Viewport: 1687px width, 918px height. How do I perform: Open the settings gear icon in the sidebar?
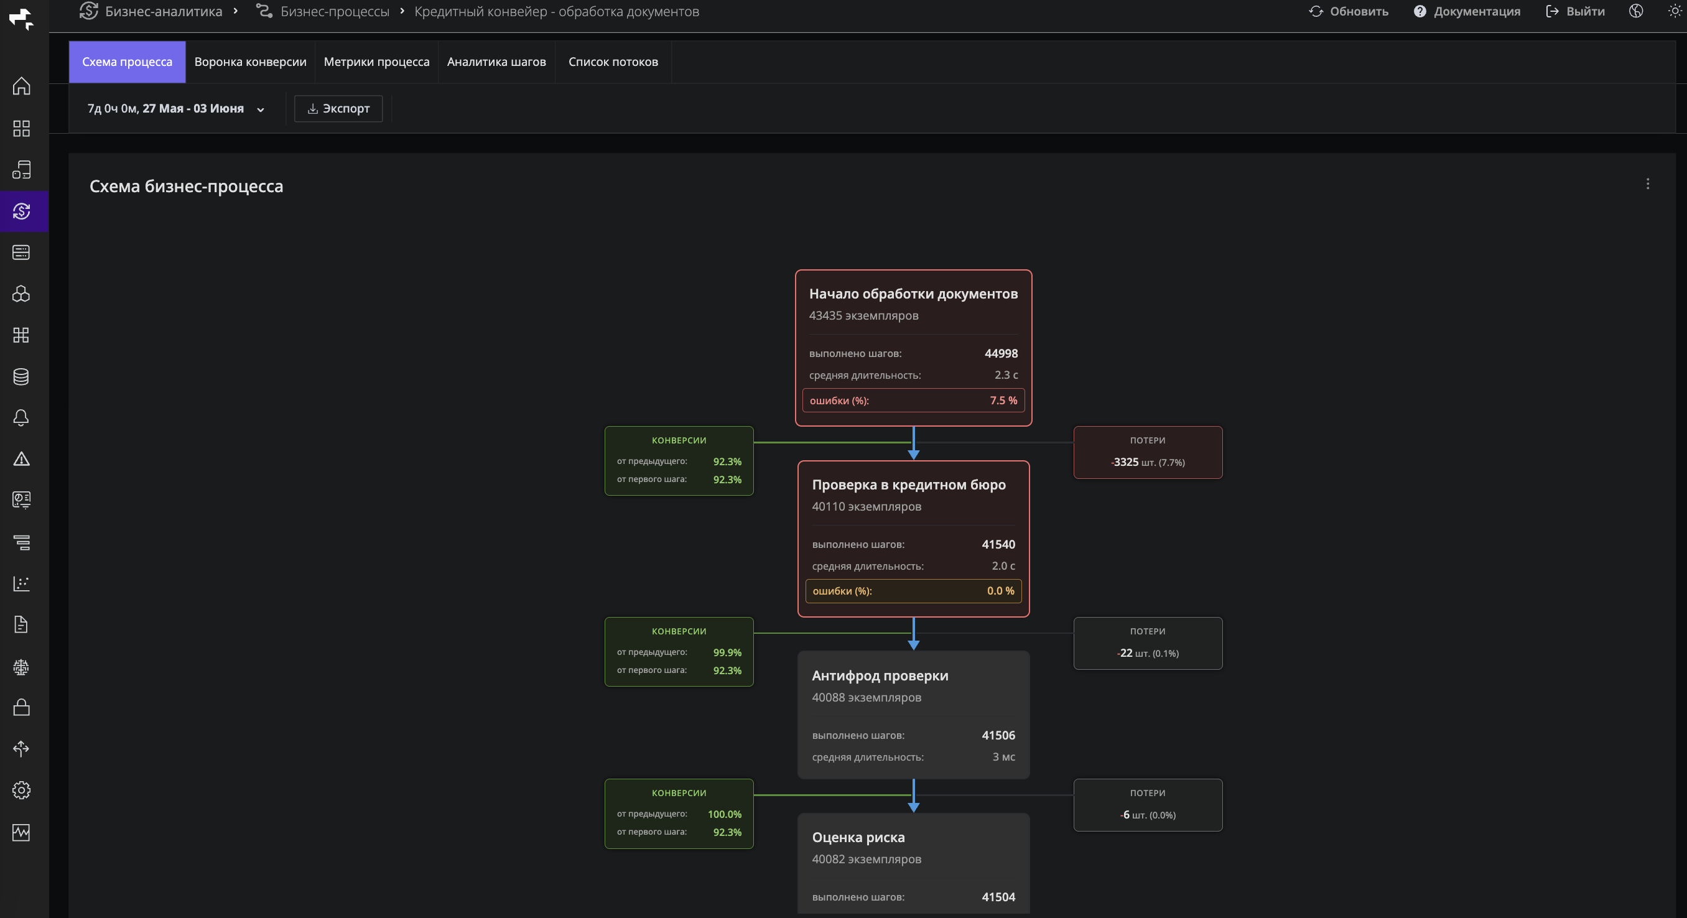point(22,790)
